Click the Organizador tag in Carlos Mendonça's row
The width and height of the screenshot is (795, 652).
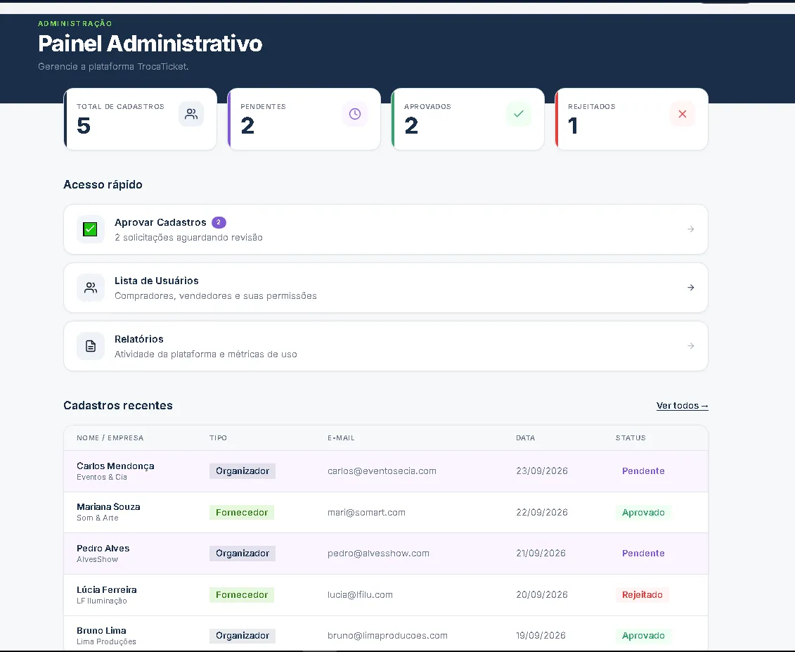click(x=243, y=471)
